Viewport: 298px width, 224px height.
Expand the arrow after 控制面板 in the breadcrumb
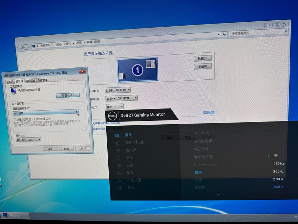tap(53, 45)
